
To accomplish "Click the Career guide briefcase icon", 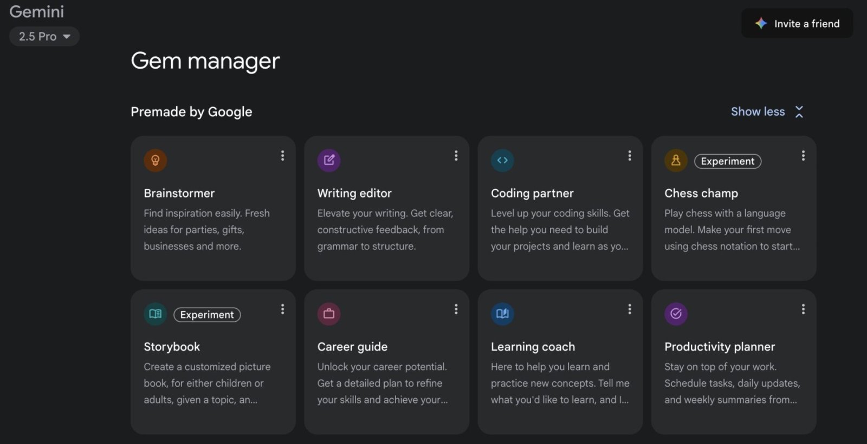I will coord(329,314).
